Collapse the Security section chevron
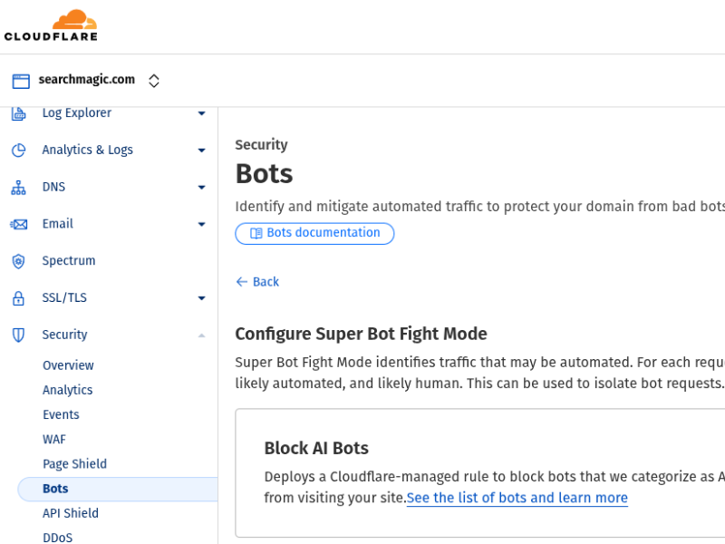725x544 pixels. 201,335
